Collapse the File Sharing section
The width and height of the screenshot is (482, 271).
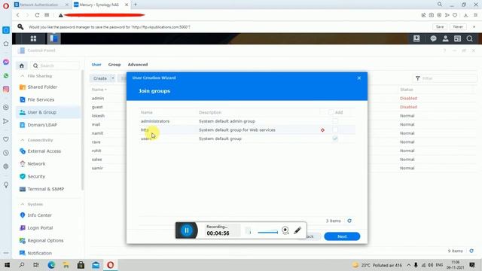(x=22, y=76)
